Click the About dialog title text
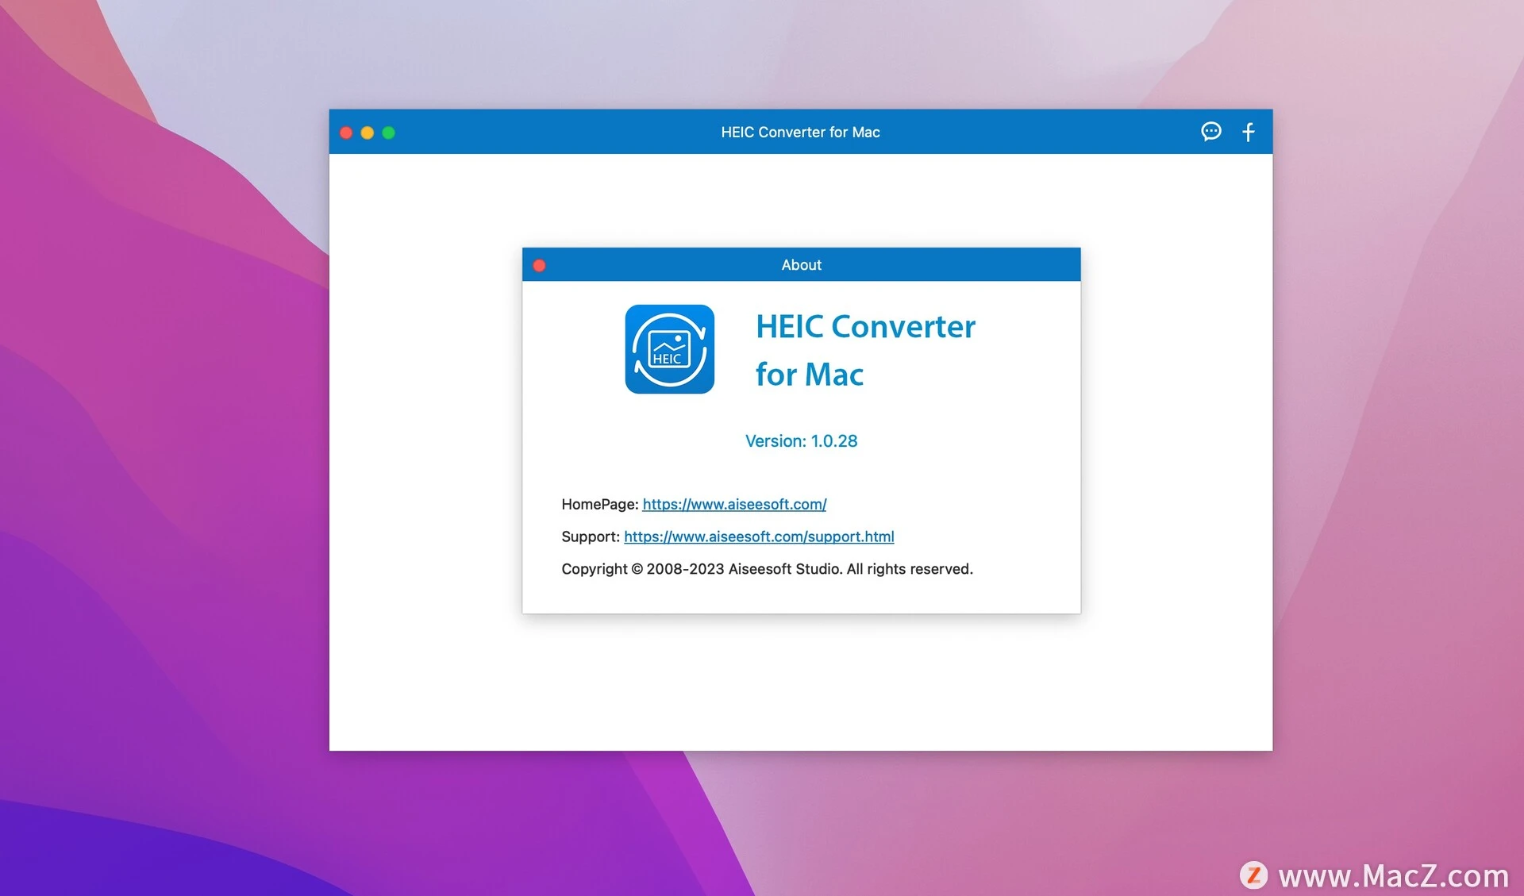 pos(801,265)
